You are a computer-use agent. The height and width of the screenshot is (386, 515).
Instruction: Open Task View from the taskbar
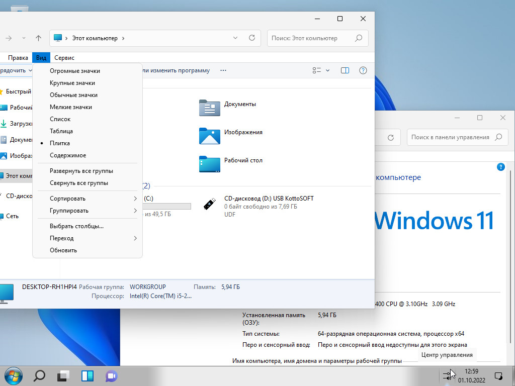pyautogui.click(x=63, y=376)
